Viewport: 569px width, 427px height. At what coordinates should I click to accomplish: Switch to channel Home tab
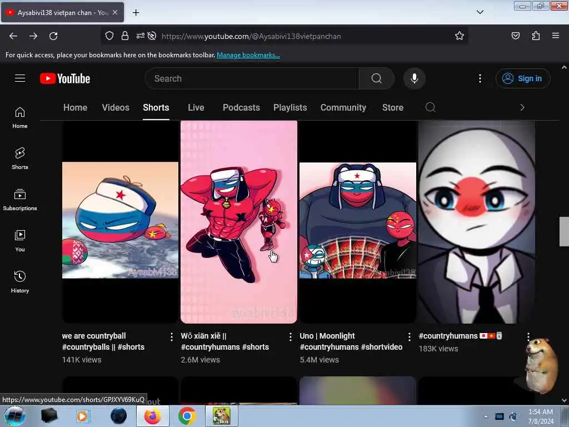pos(75,107)
